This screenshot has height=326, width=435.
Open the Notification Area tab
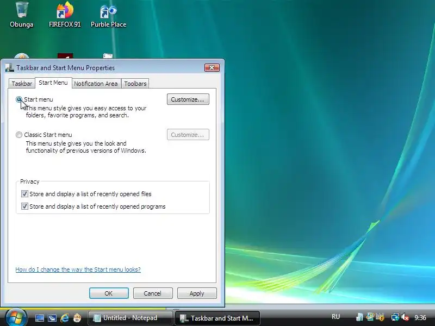click(96, 84)
